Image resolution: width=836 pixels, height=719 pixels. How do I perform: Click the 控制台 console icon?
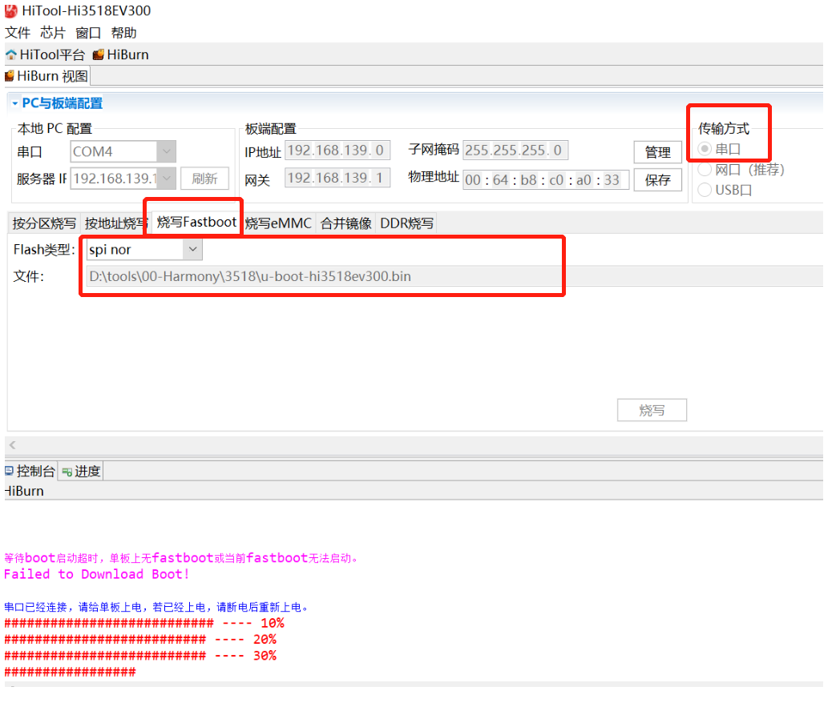click(x=9, y=471)
